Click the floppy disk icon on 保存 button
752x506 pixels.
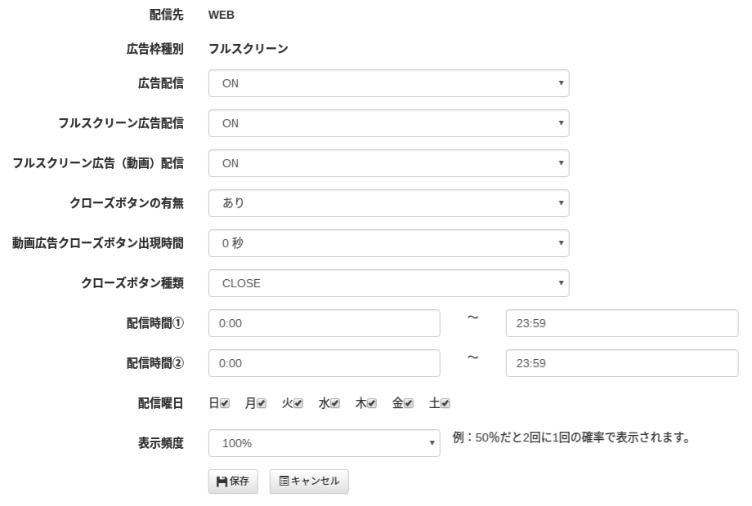(222, 482)
